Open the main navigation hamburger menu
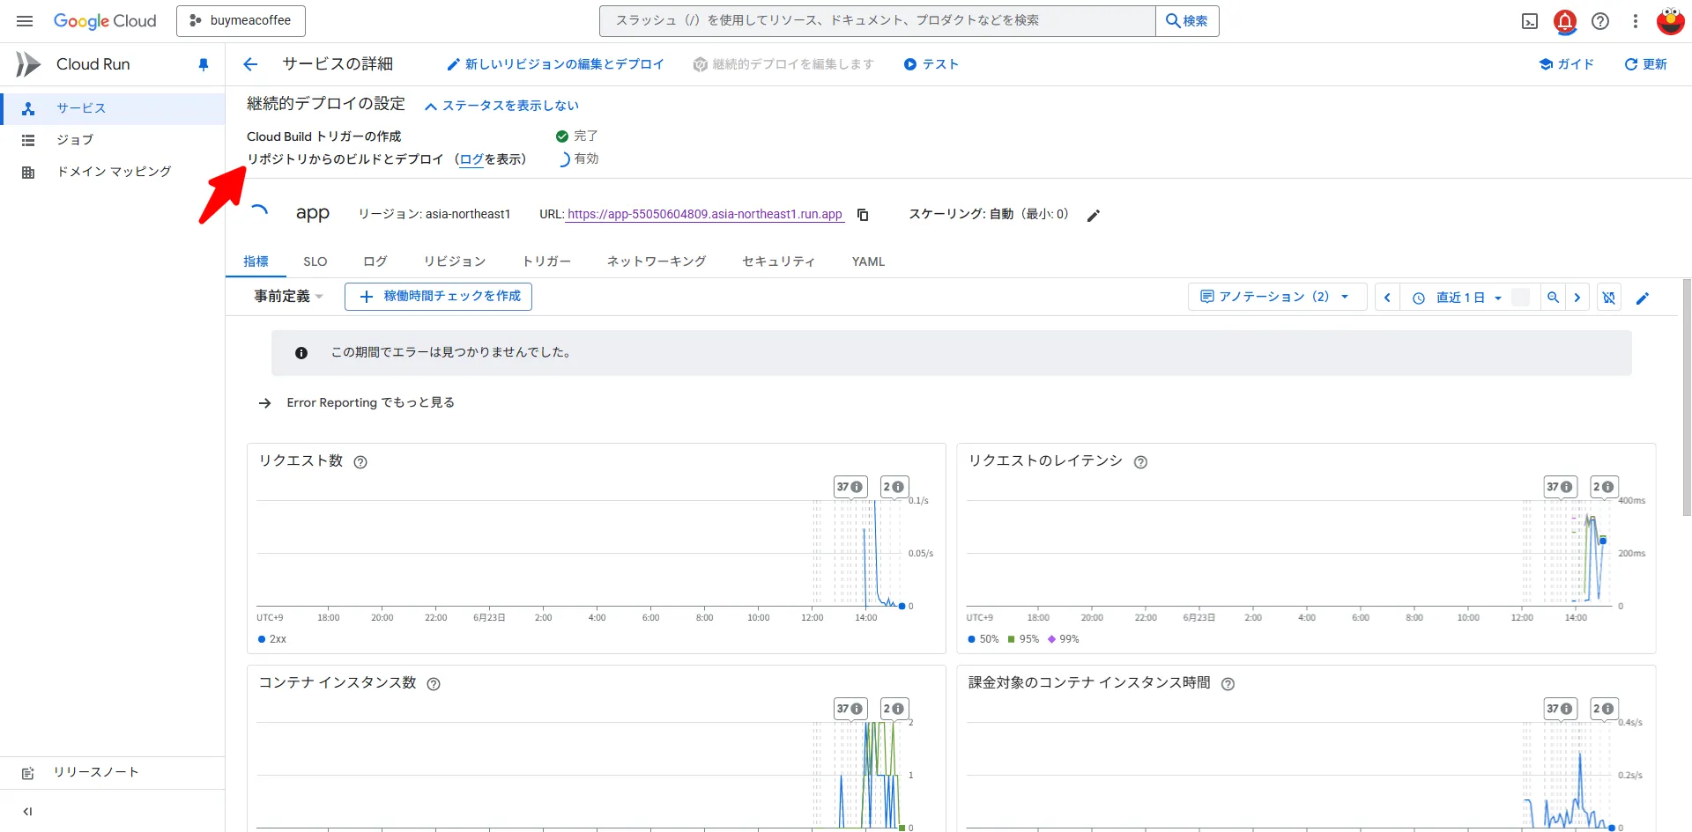The image size is (1692, 832). tap(25, 21)
